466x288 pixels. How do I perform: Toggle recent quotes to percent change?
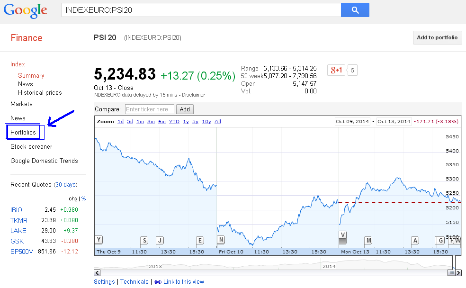83,198
